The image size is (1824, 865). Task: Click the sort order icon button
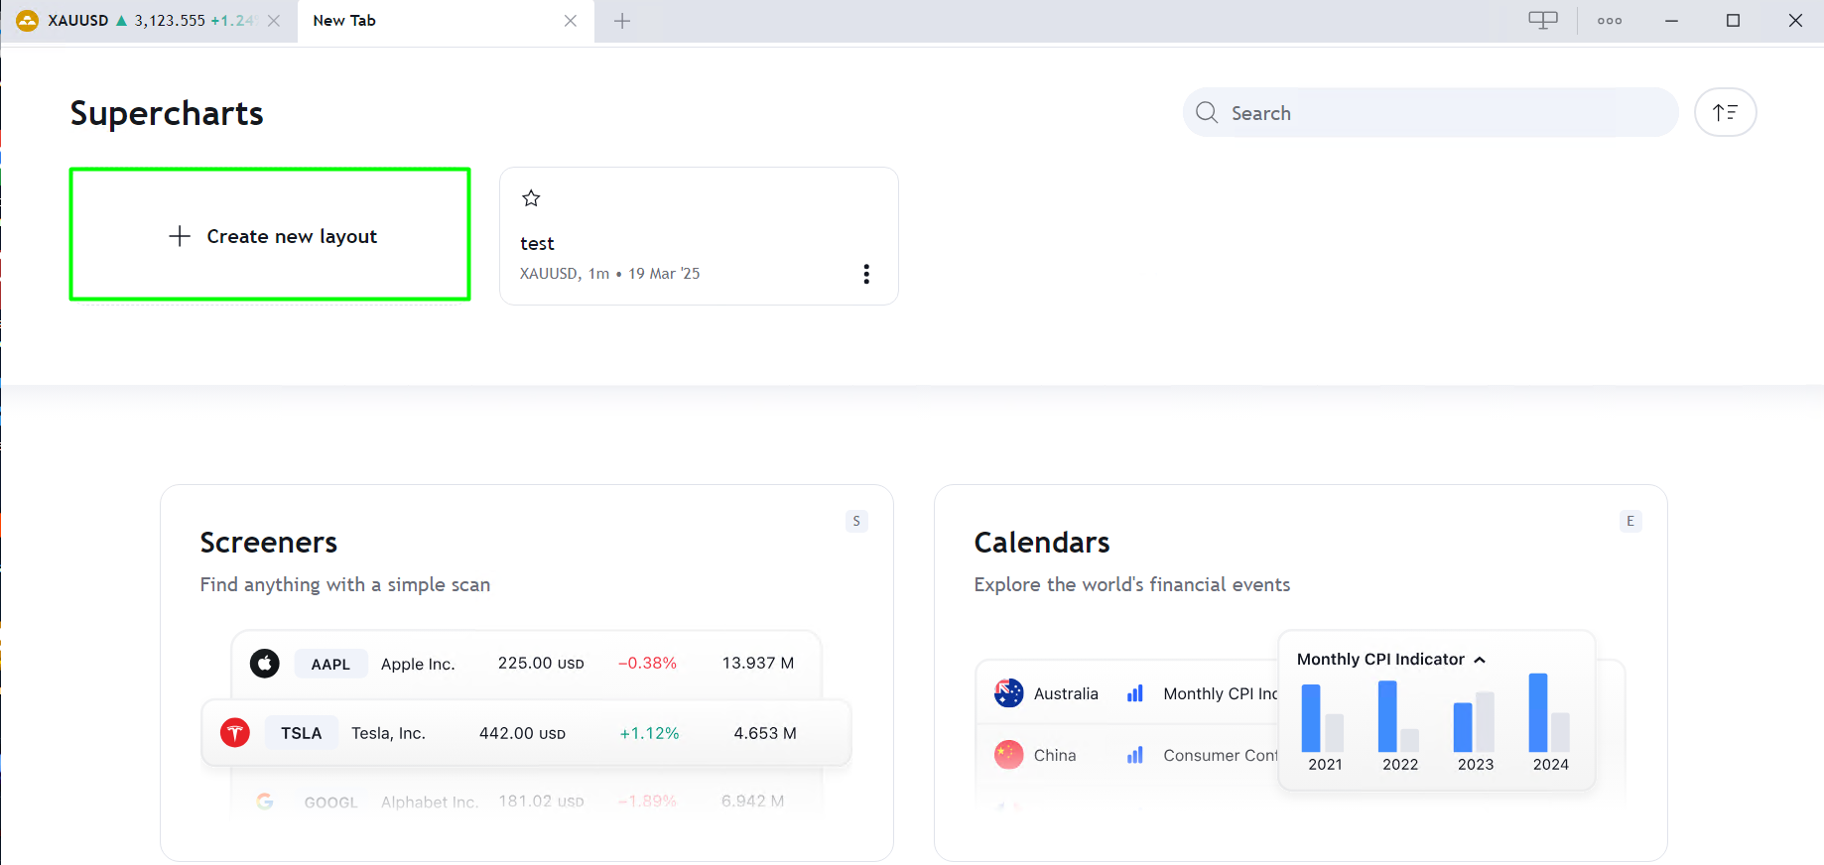(1725, 112)
